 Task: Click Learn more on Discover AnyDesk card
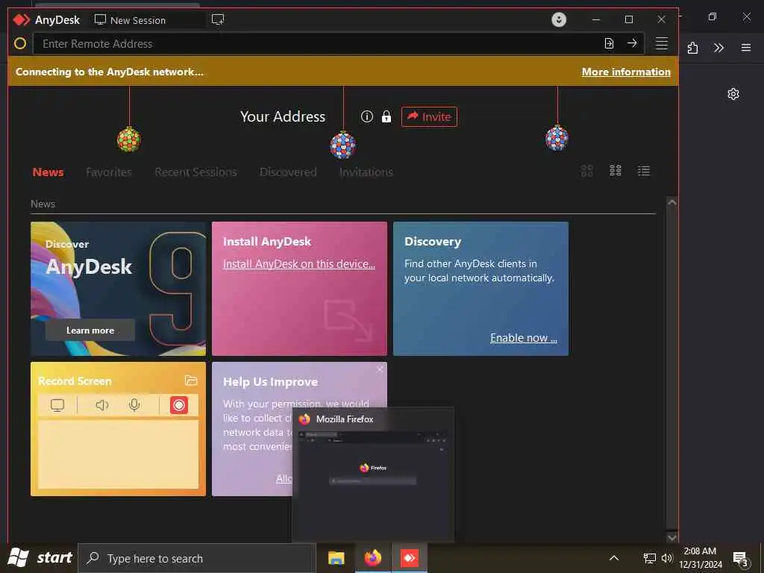(90, 331)
